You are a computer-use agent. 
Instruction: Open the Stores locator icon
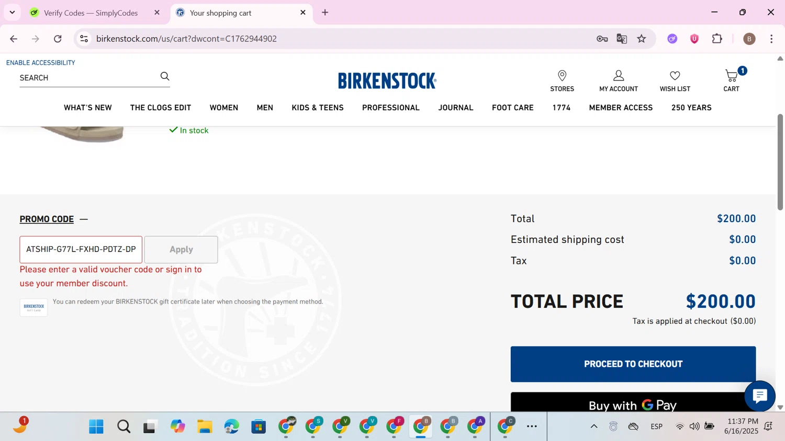pos(562,81)
